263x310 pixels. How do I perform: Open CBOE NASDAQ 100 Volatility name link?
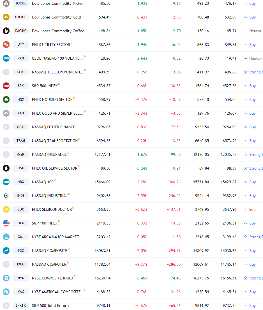point(57,59)
